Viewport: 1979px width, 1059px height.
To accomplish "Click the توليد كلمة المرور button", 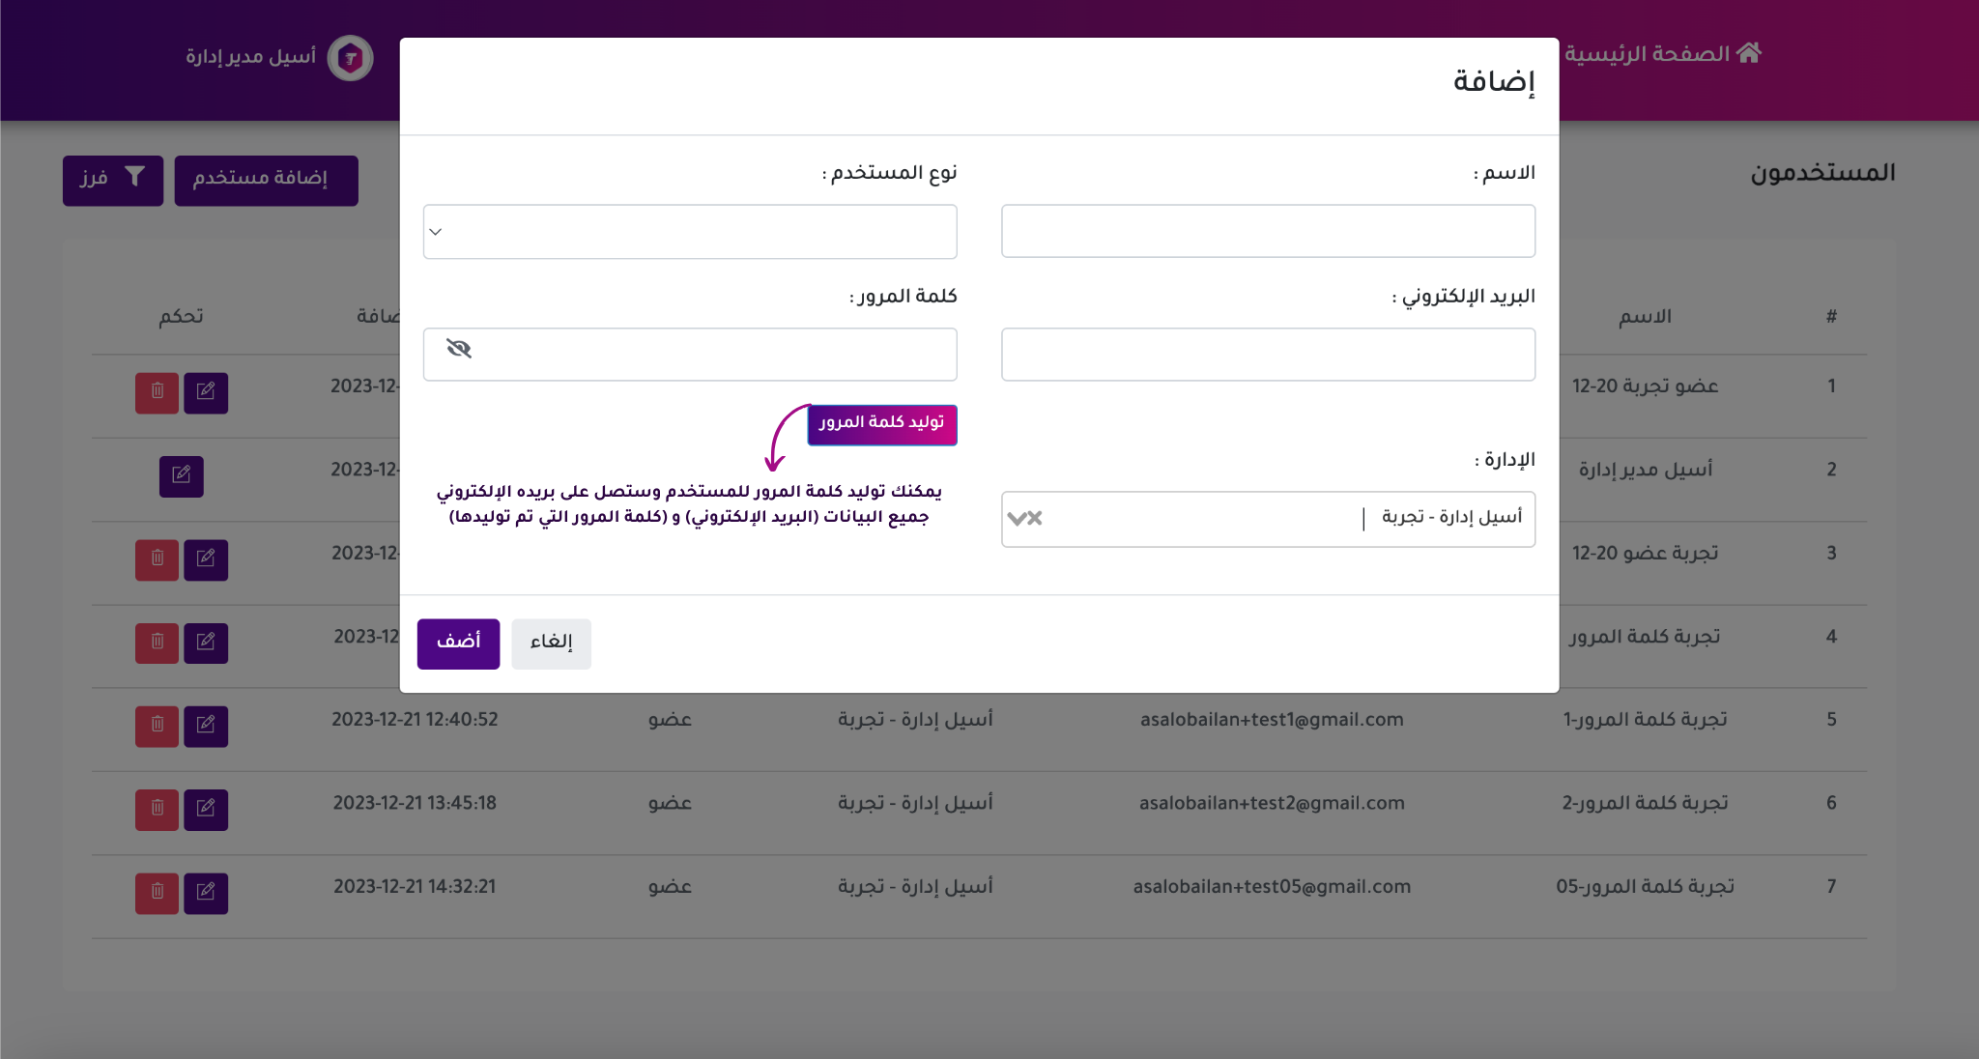I will coord(881,424).
